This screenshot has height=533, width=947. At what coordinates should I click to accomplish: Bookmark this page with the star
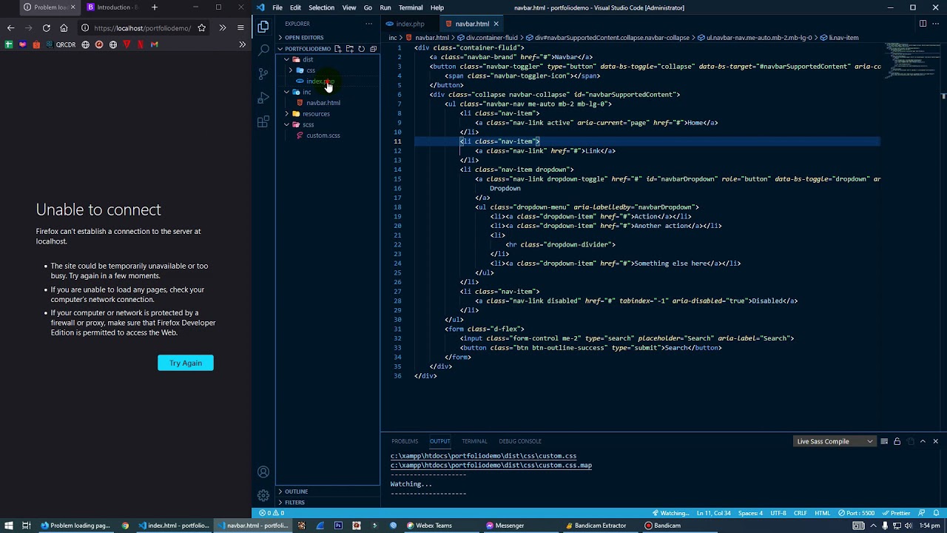[201, 28]
